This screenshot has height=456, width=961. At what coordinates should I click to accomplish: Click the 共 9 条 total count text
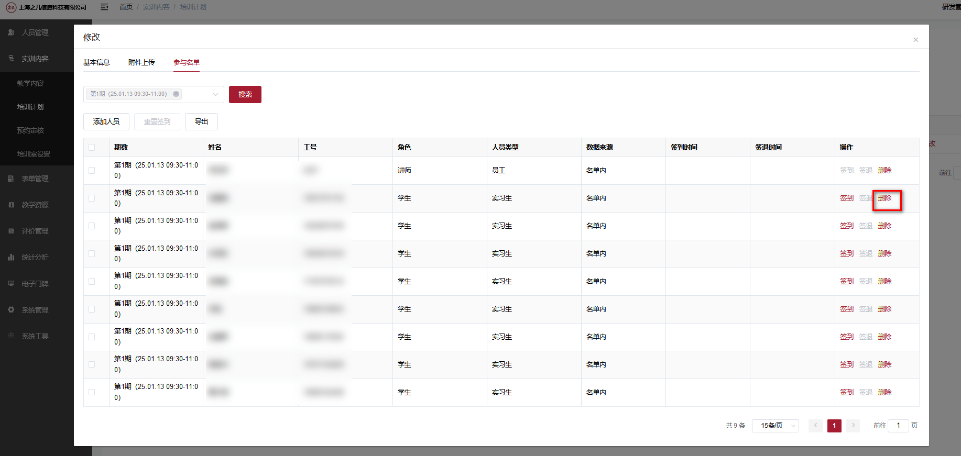pyautogui.click(x=735, y=426)
